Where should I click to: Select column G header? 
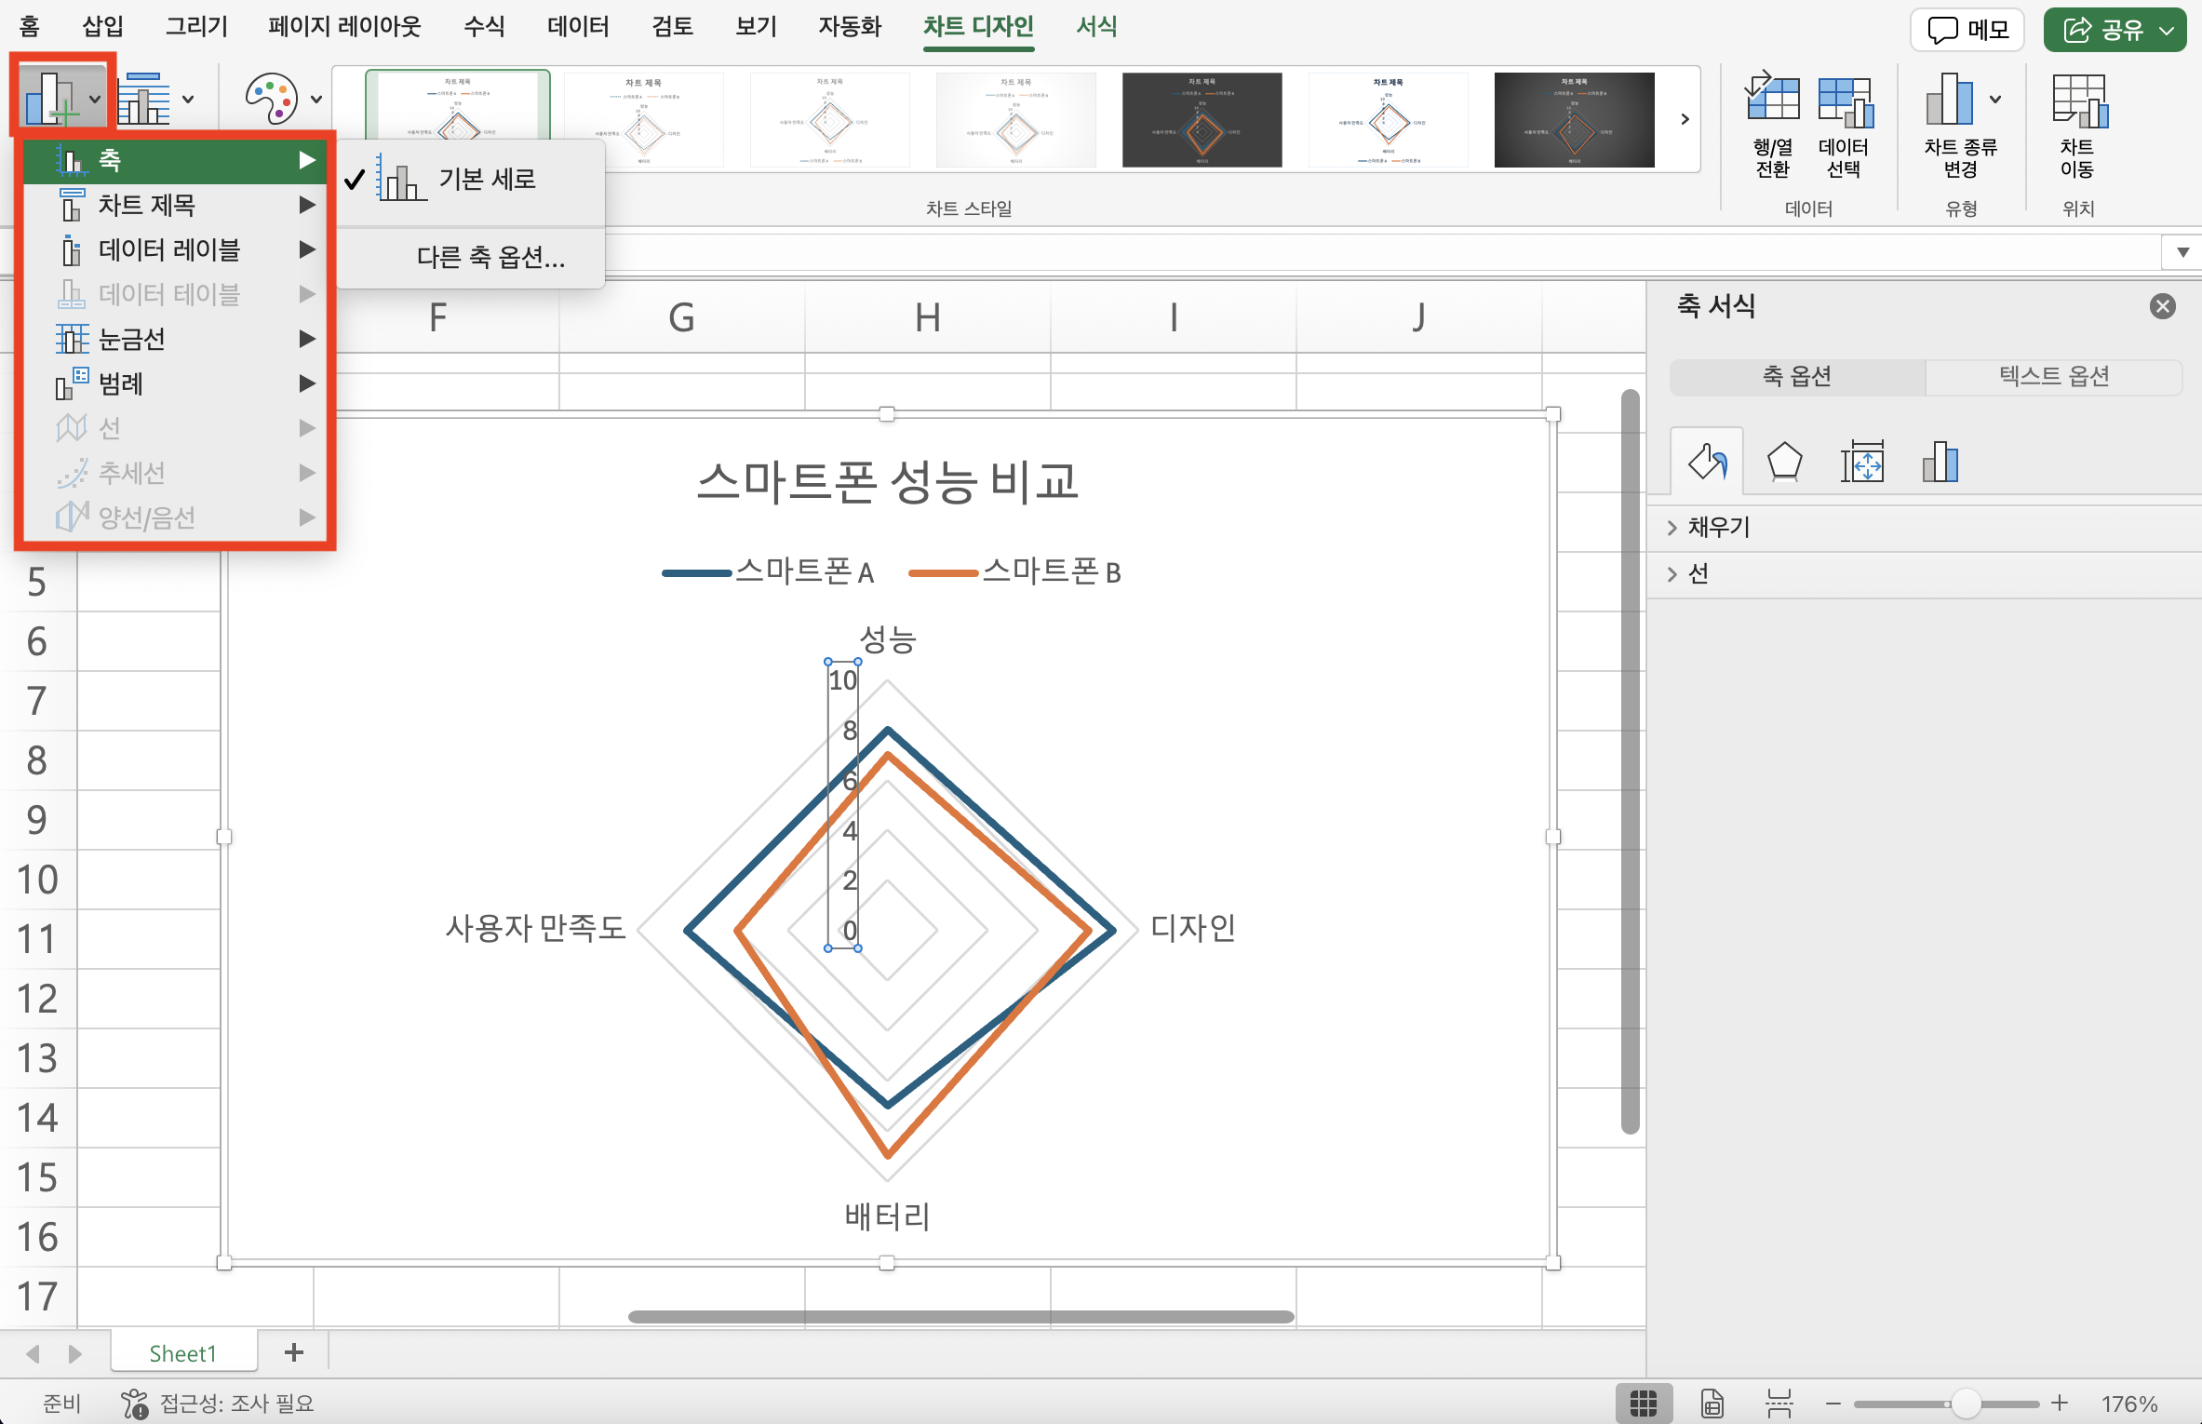682,318
